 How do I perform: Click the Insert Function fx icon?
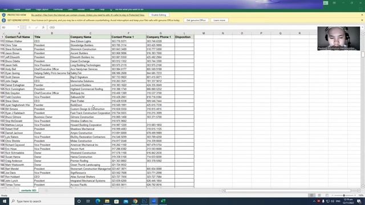43,27
